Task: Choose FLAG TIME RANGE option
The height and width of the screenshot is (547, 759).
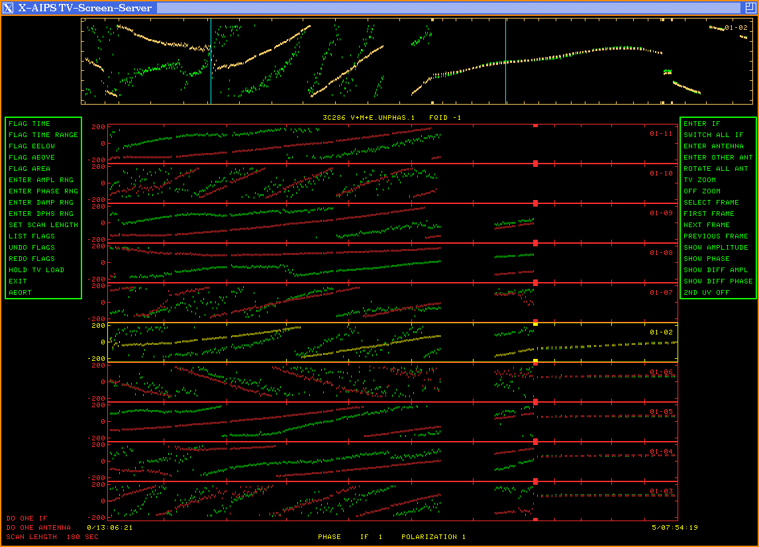Action: [43, 135]
